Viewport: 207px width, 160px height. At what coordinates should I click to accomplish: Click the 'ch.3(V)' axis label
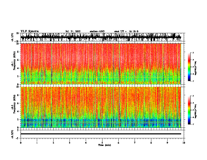tap(13, 134)
